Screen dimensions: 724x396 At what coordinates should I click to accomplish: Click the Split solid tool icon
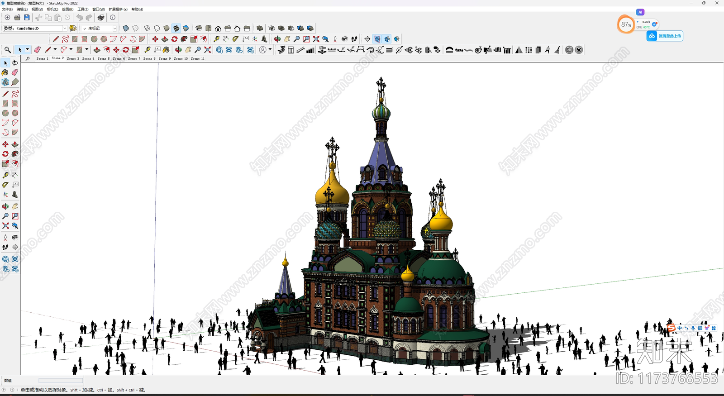pyautogui.click(x=310, y=28)
